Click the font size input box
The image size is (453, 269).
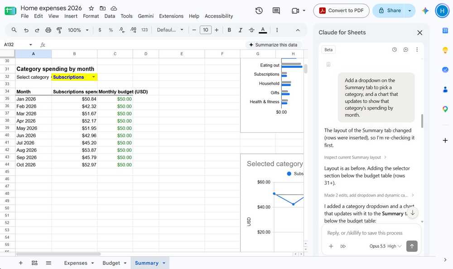pyautogui.click(x=205, y=30)
